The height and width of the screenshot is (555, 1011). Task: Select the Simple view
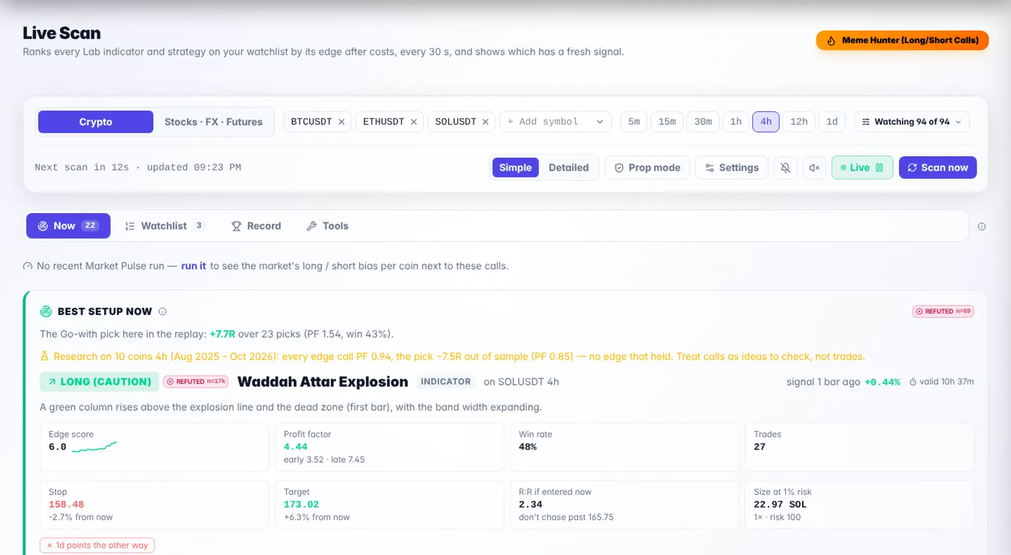(516, 168)
